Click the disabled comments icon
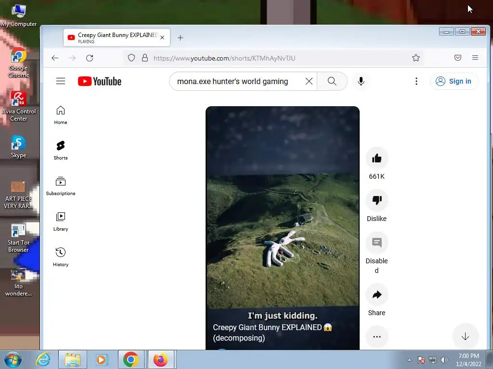The image size is (493, 369). pos(376,243)
